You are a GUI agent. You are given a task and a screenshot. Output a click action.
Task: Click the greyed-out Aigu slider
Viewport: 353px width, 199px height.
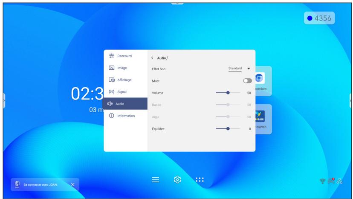228,117
